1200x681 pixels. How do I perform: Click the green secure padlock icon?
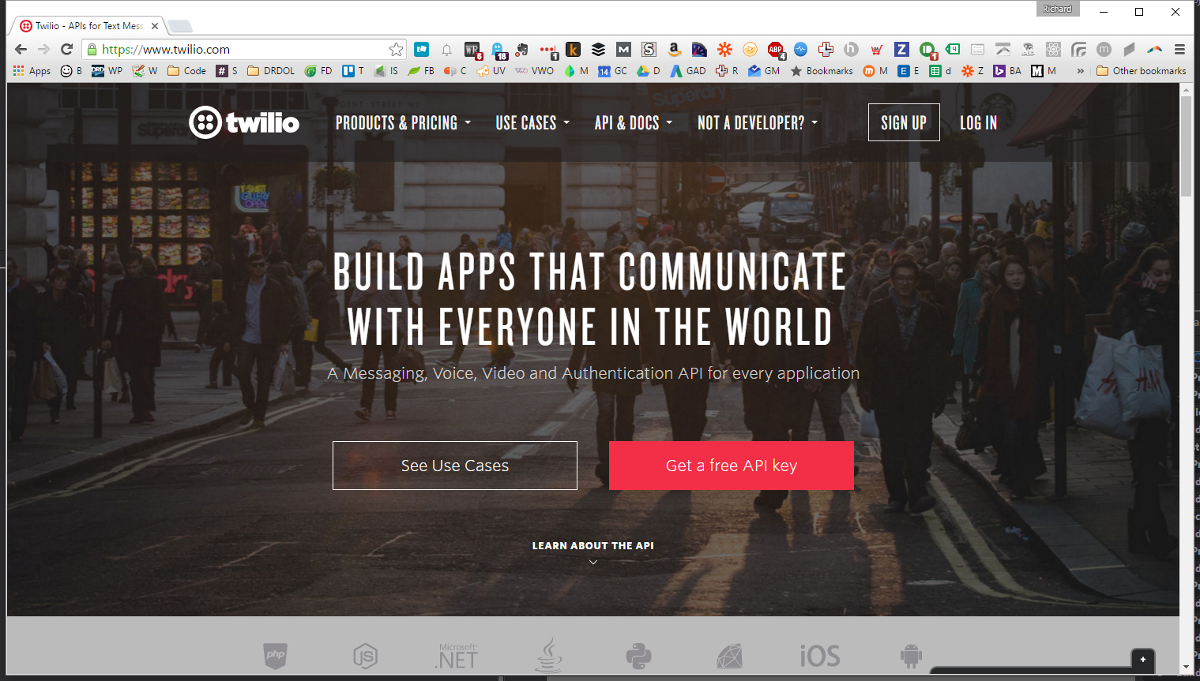click(x=92, y=49)
